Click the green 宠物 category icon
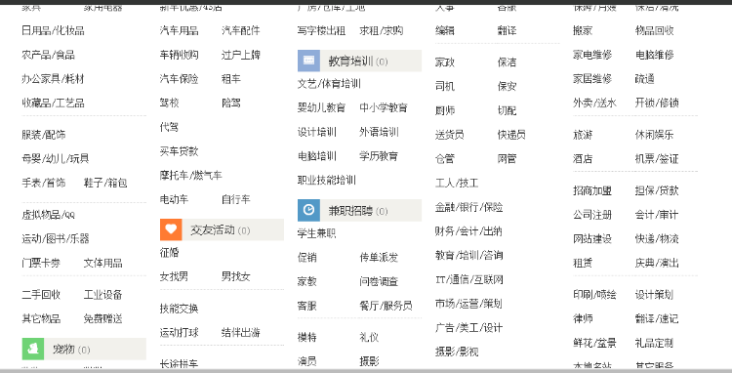 pyautogui.click(x=33, y=350)
